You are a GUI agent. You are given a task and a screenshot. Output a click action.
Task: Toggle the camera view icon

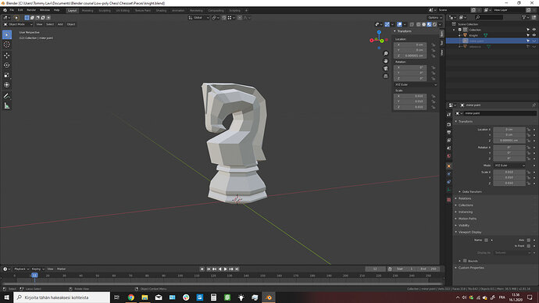pos(386,69)
